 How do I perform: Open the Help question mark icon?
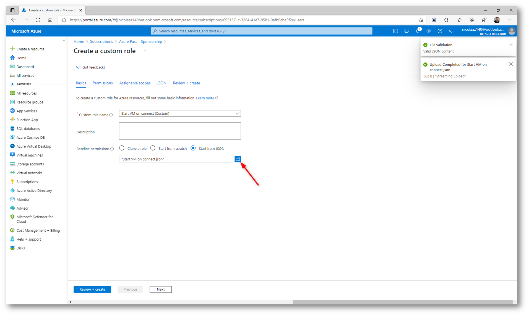click(440, 31)
